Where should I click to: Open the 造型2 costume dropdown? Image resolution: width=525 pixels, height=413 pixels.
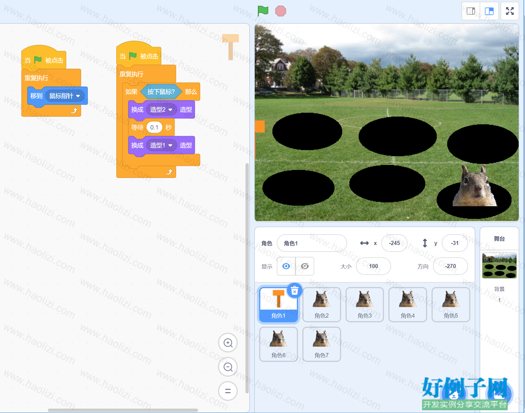pyautogui.click(x=161, y=110)
